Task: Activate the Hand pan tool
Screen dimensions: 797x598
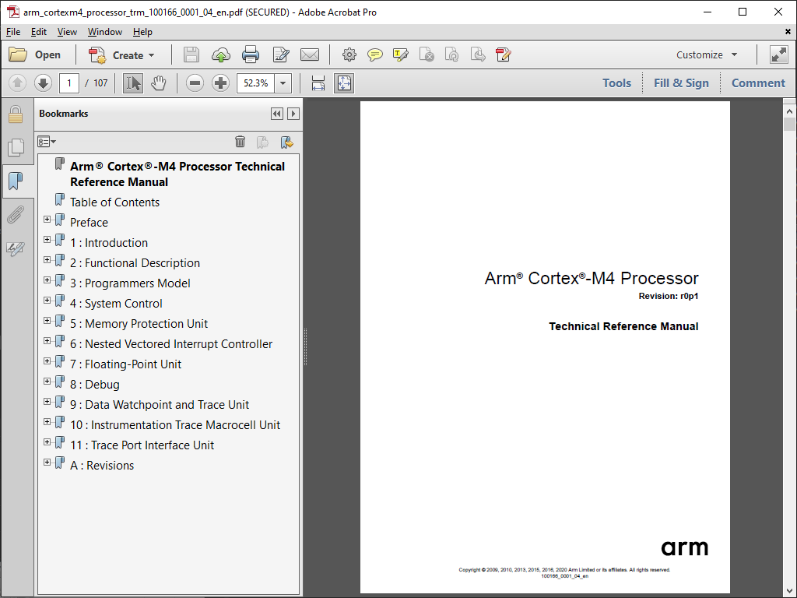Action: [x=159, y=83]
